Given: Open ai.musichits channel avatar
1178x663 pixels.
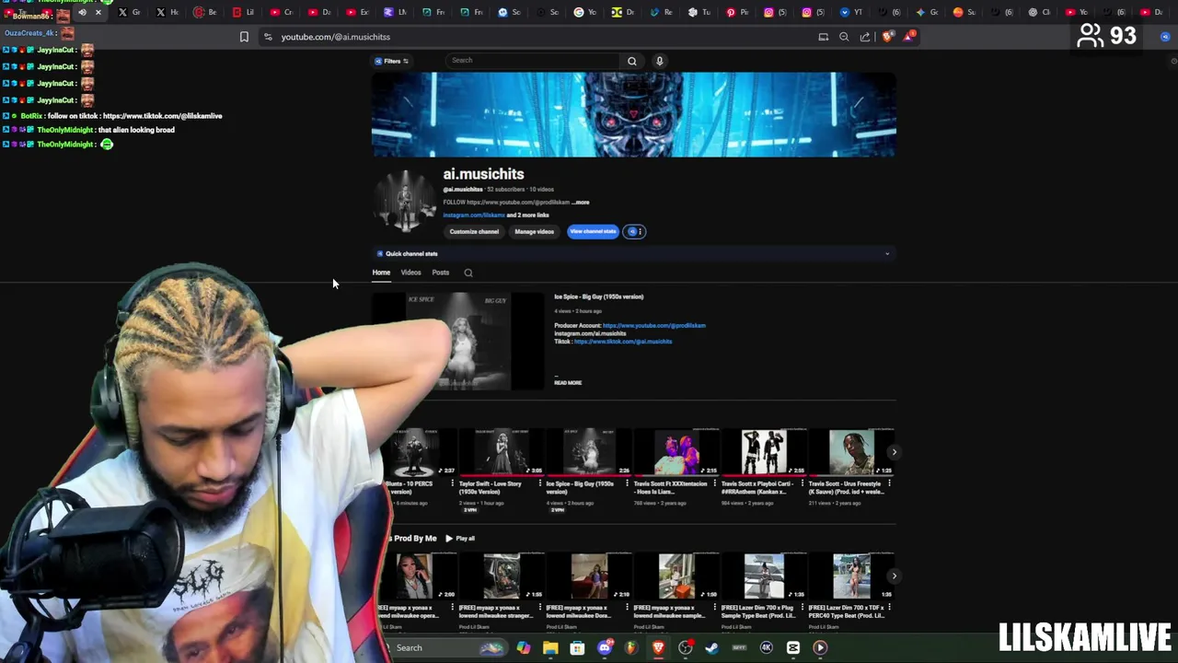Looking at the screenshot, I should (x=404, y=200).
